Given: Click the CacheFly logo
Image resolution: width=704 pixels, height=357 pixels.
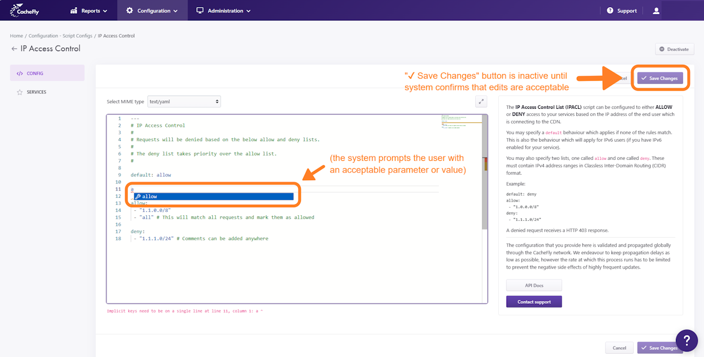Looking at the screenshot, I should pyautogui.click(x=24, y=10).
